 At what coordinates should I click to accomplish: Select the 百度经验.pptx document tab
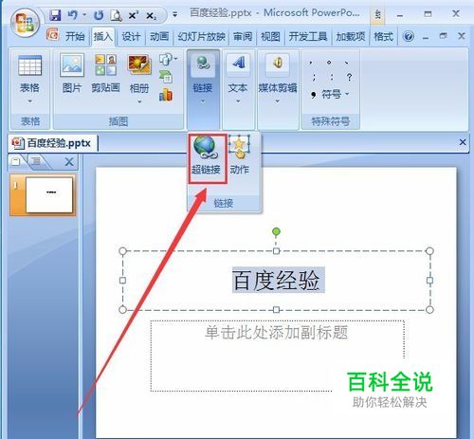[52, 143]
